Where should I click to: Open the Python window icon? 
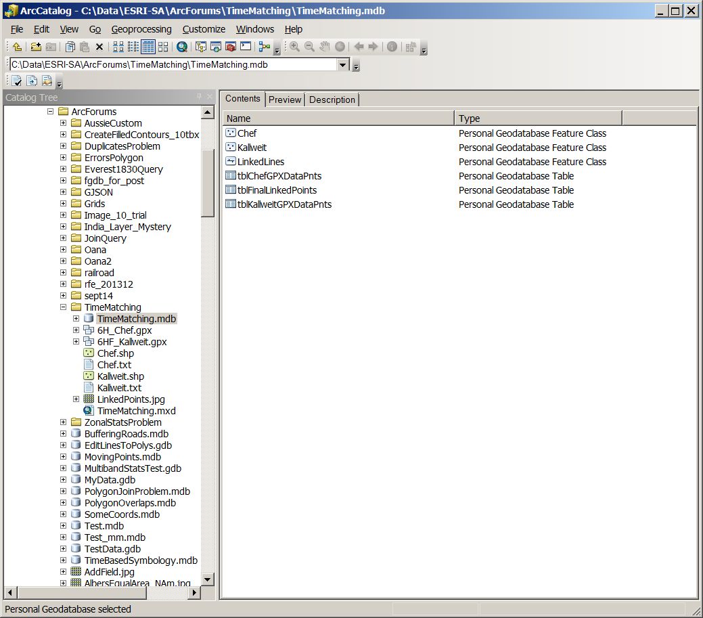pos(246,47)
